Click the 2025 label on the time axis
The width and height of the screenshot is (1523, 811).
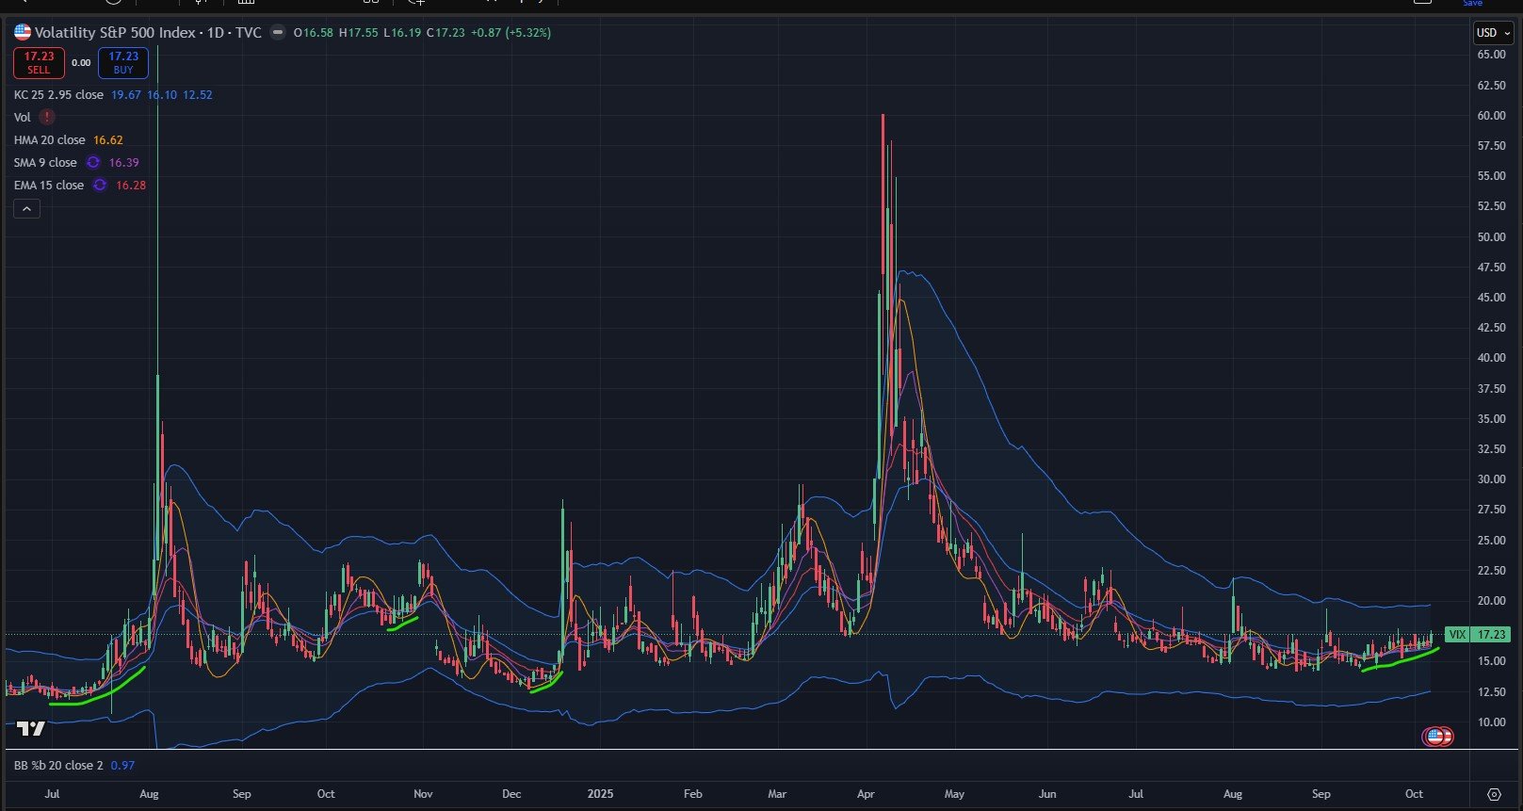click(600, 794)
